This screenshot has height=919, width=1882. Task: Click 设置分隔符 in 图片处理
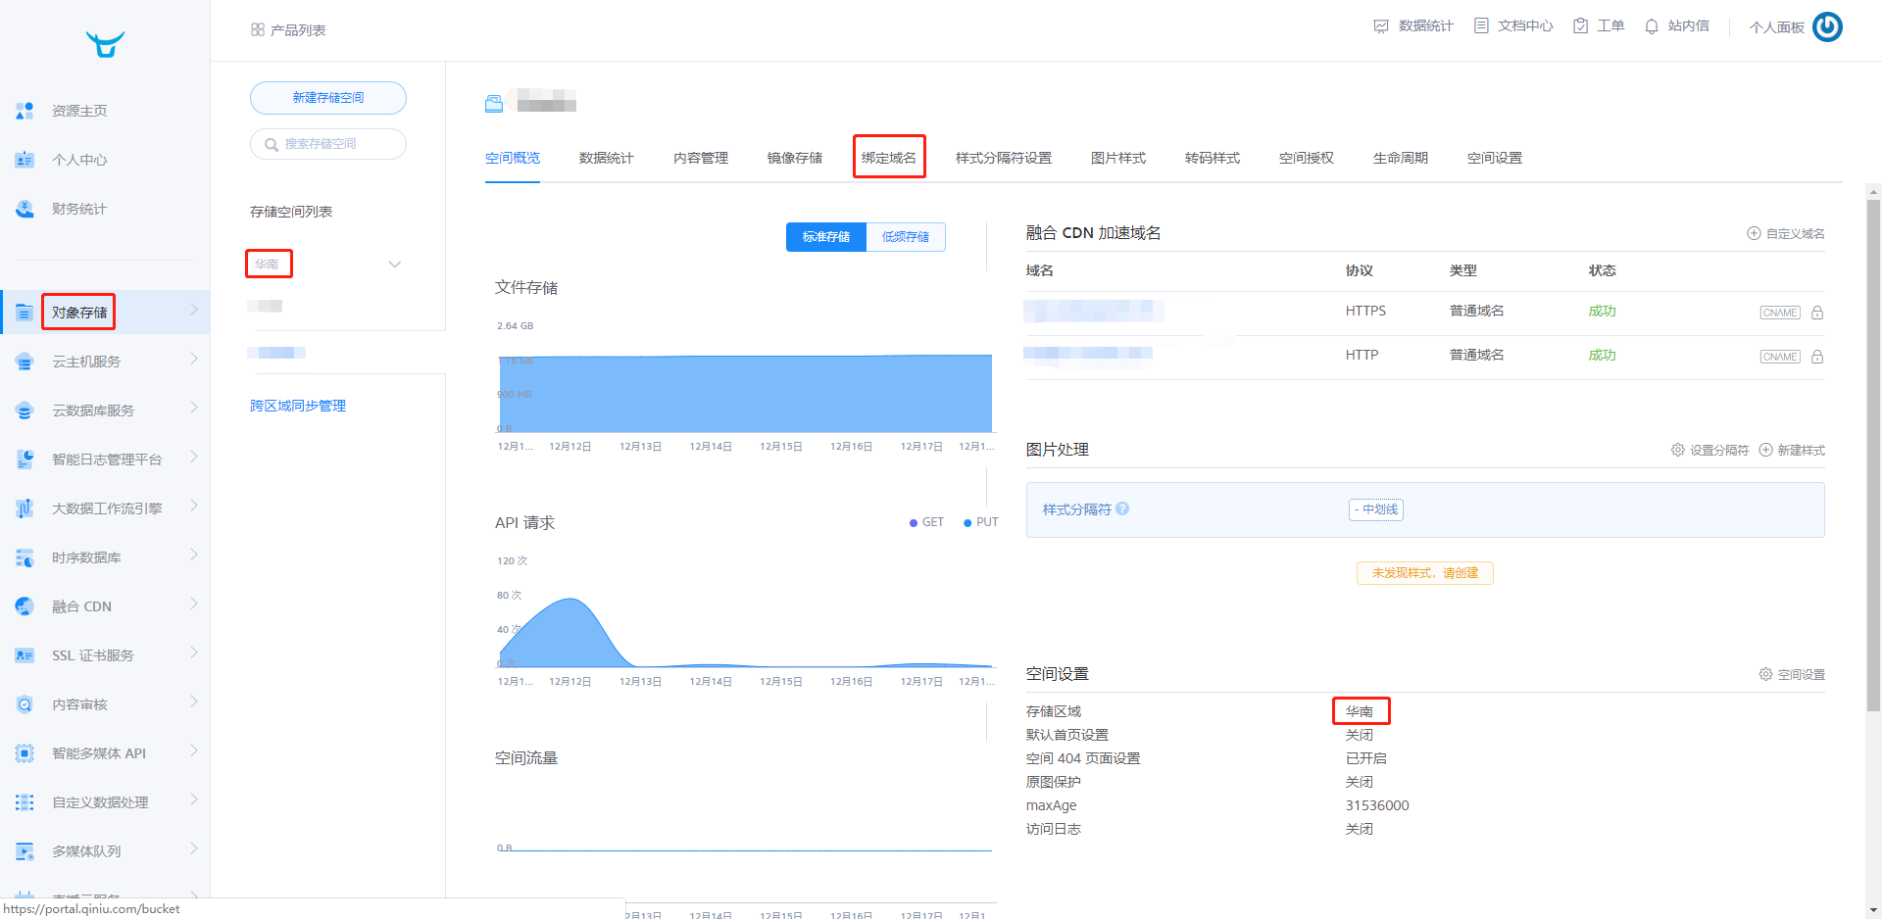click(1710, 450)
